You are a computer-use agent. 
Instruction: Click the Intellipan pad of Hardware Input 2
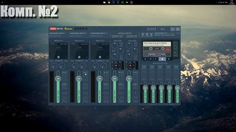[x=79, y=51]
